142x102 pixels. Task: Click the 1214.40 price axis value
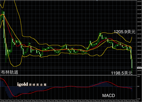(139, 6)
